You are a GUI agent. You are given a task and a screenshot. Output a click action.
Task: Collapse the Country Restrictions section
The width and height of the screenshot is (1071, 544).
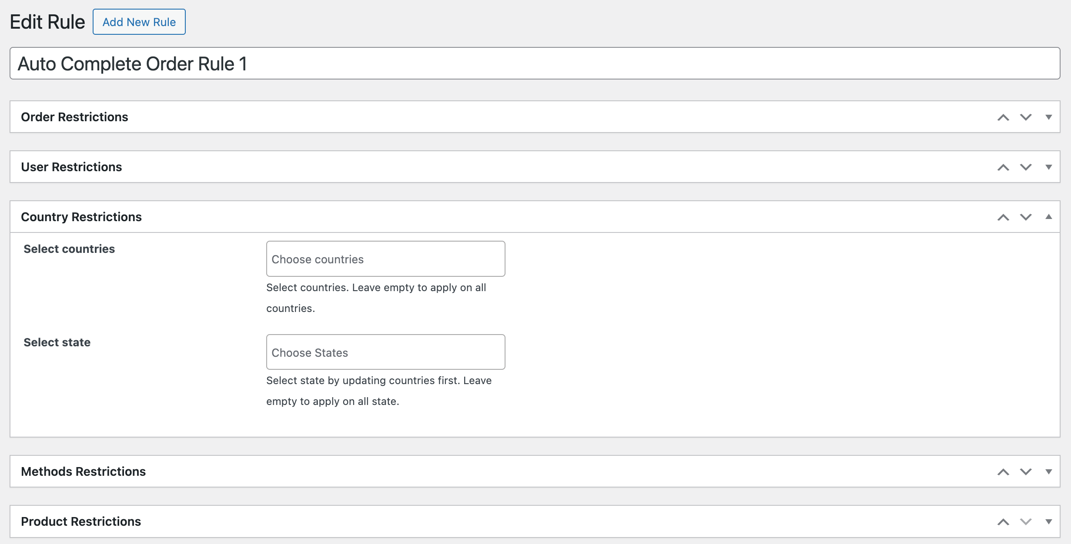coord(1049,216)
